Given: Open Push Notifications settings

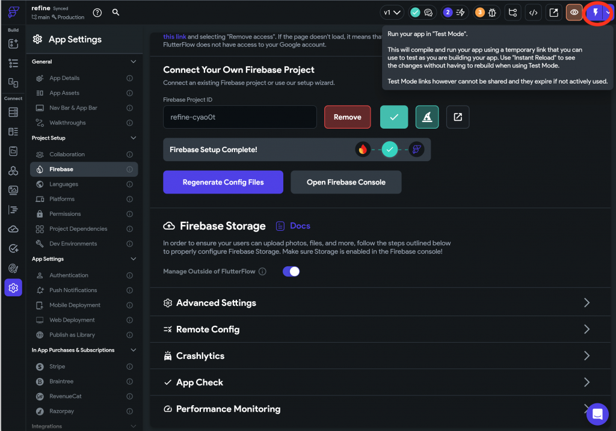Looking at the screenshot, I should (x=84, y=290).
